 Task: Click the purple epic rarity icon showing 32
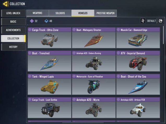click(32, 21)
